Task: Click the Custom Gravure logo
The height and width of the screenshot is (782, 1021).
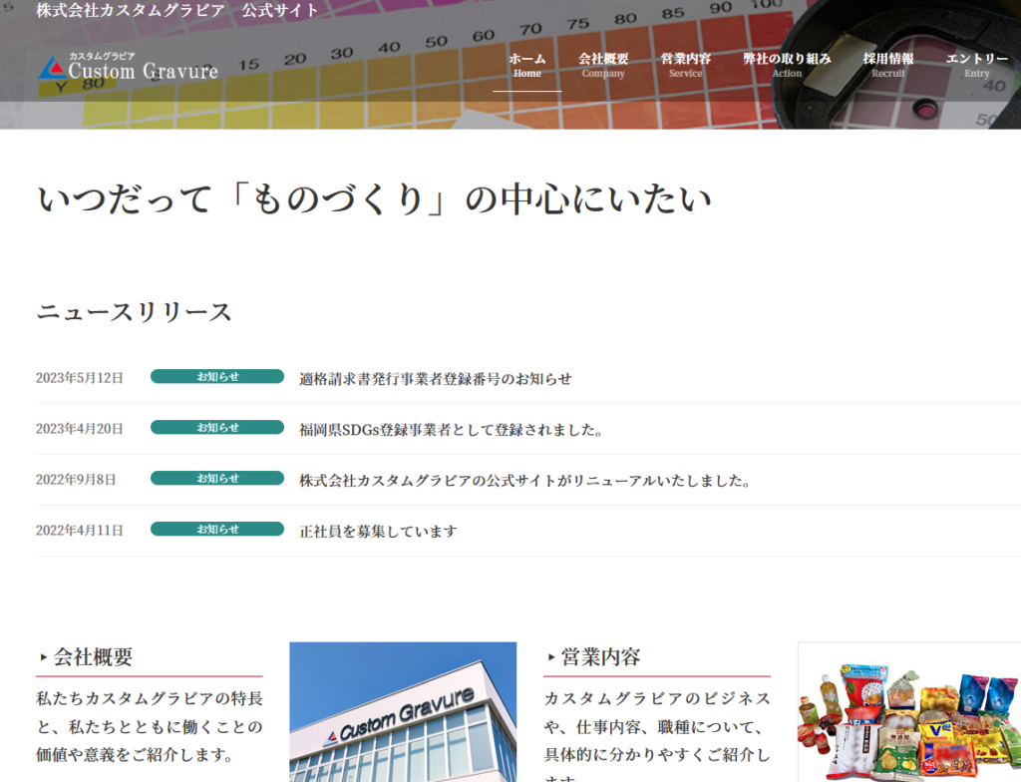Action: point(128,68)
